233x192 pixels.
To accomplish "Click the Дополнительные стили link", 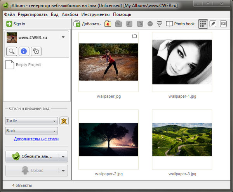I will 36,139.
